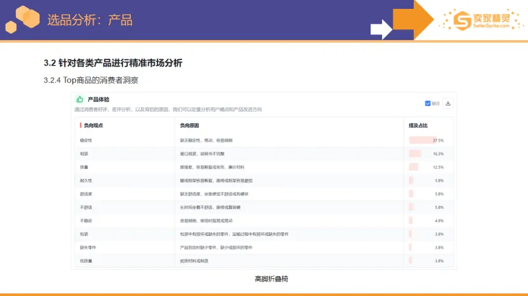
Task: Click the 5.8% value in the 不舒适 row
Action: tap(439, 207)
